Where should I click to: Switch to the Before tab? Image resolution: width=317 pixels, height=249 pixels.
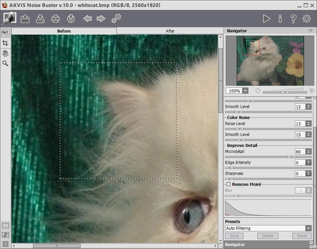click(x=64, y=31)
